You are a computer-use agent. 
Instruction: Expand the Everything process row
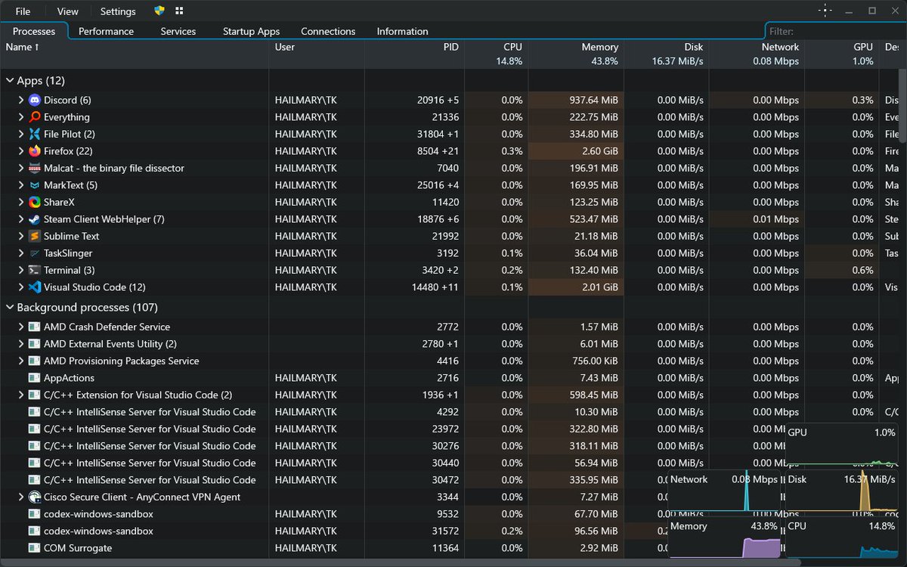21,117
